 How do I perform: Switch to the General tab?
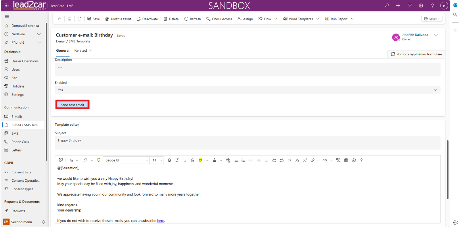tap(63, 51)
